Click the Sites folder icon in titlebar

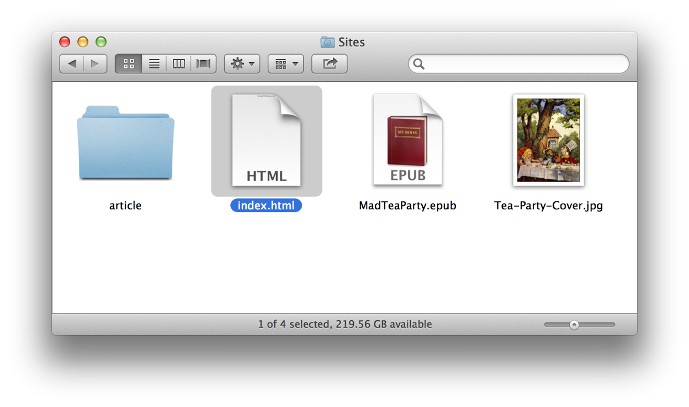coord(327,42)
